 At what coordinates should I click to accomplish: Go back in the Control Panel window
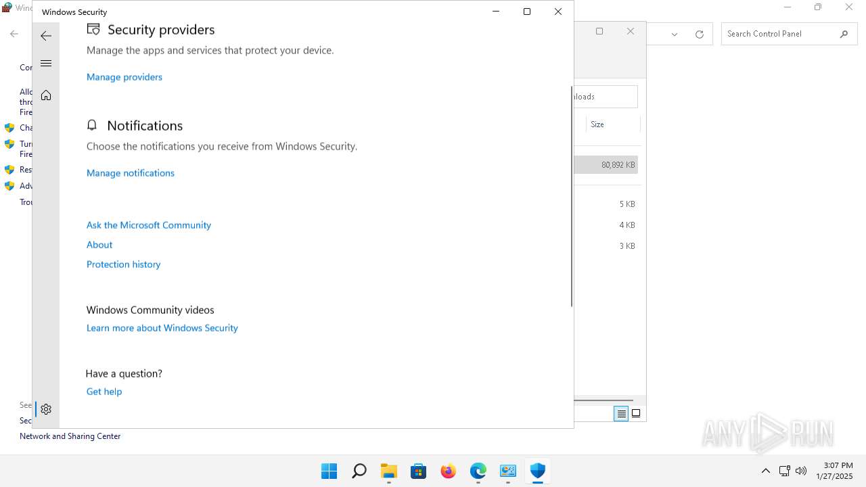click(x=14, y=34)
